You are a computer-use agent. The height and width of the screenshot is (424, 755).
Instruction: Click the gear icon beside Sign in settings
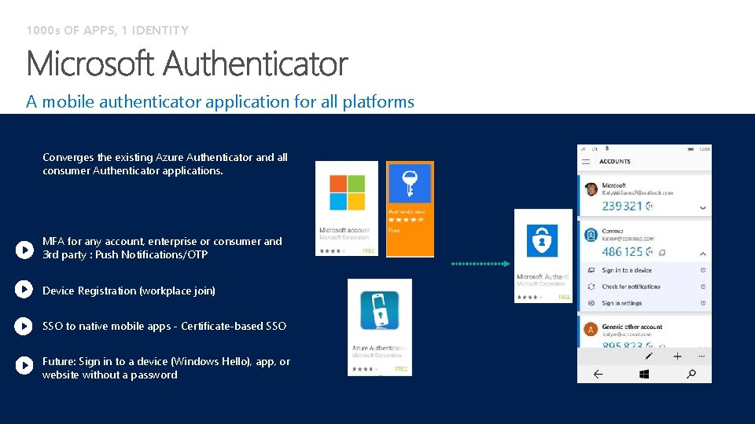click(591, 303)
